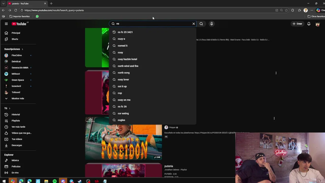The image size is (325, 183).
Task: Open options menu for the POSEIDON video
Action: click(274, 118)
